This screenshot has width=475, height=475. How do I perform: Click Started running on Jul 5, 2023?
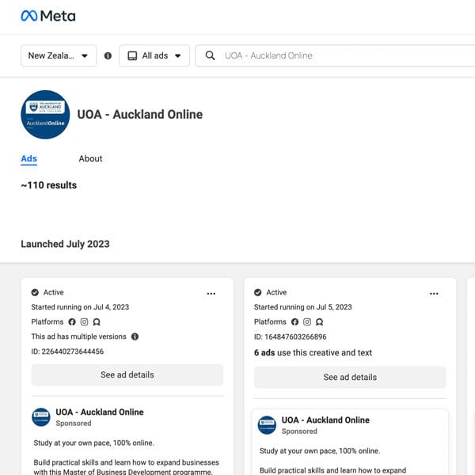(x=303, y=307)
